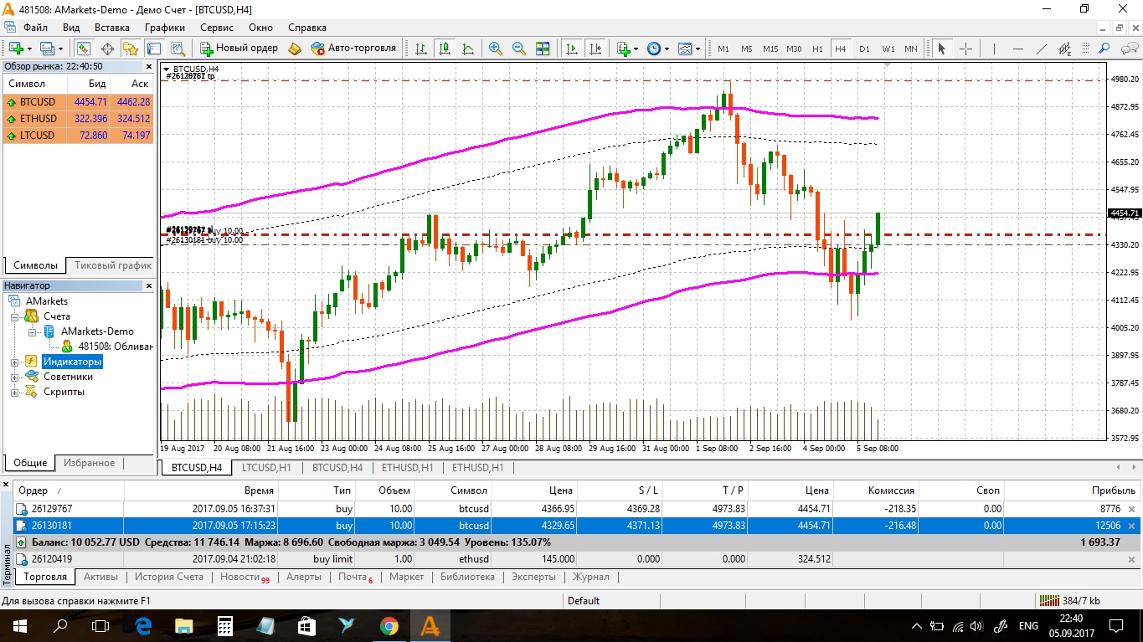1143x642 pixels.
Task: Open dropdown arrow beside periods clock
Action: point(667,49)
